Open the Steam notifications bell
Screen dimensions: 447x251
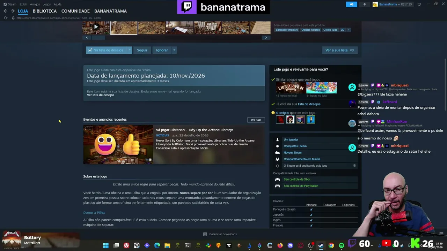coord(365,4)
